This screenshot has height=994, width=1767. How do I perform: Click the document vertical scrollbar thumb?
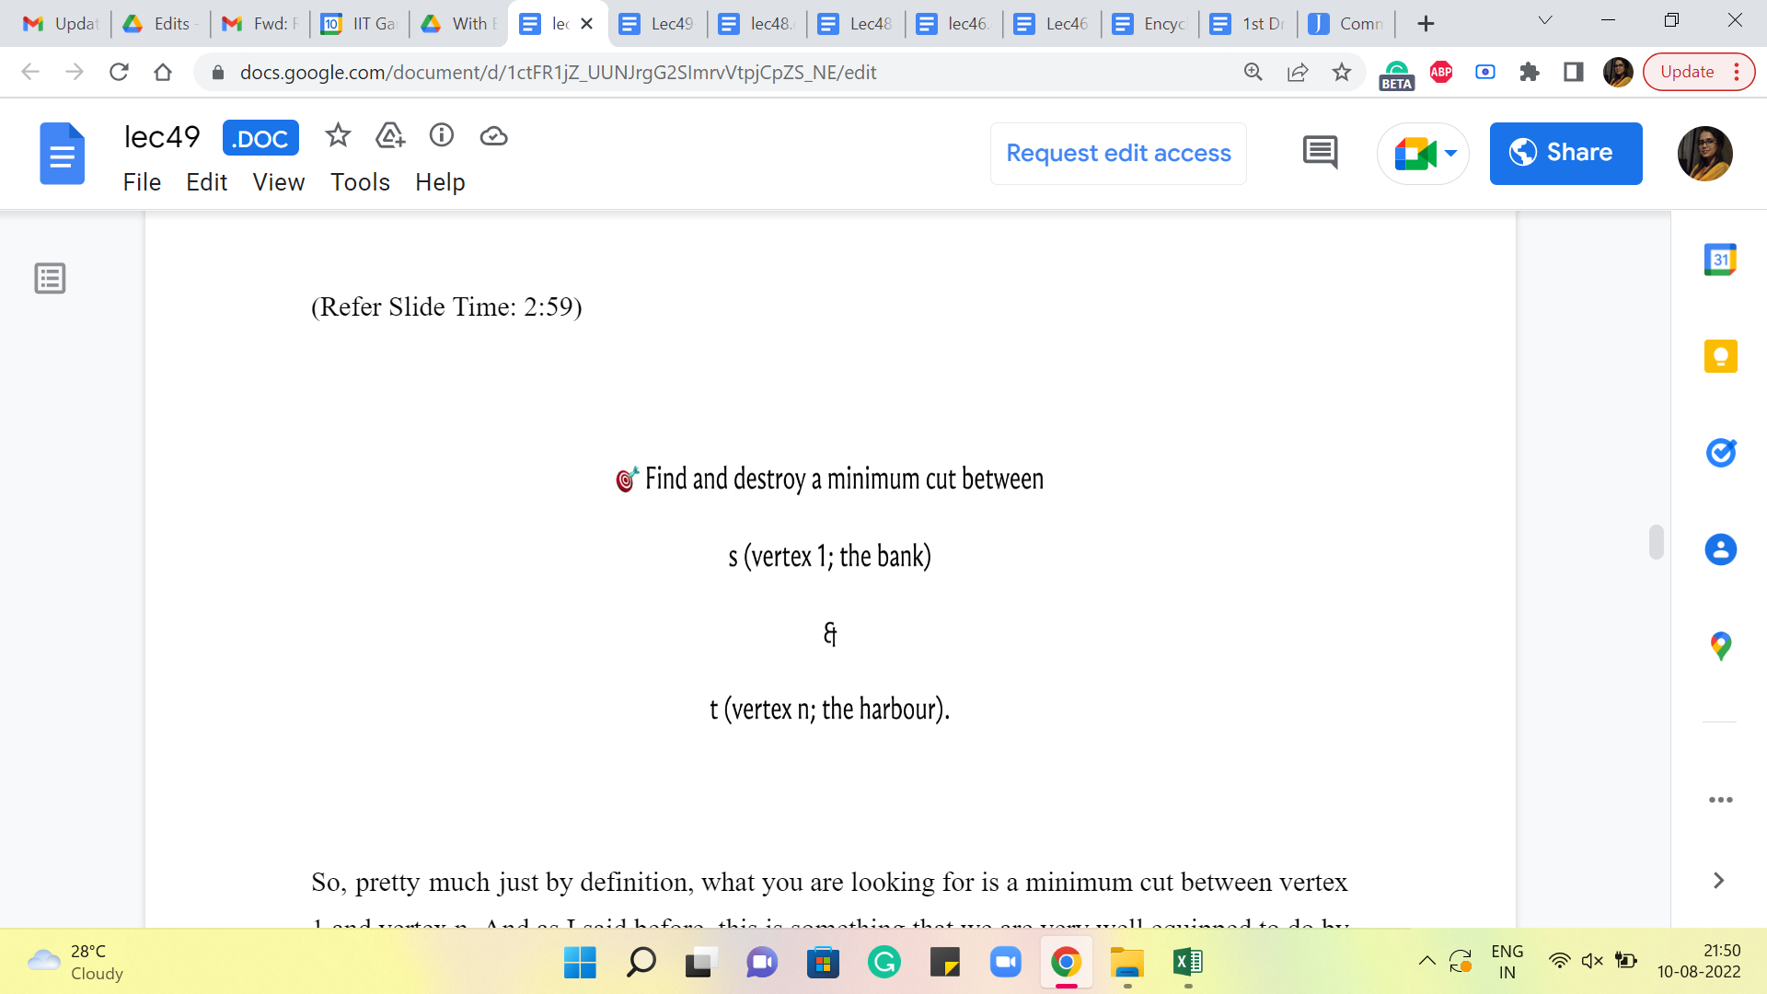(1656, 542)
